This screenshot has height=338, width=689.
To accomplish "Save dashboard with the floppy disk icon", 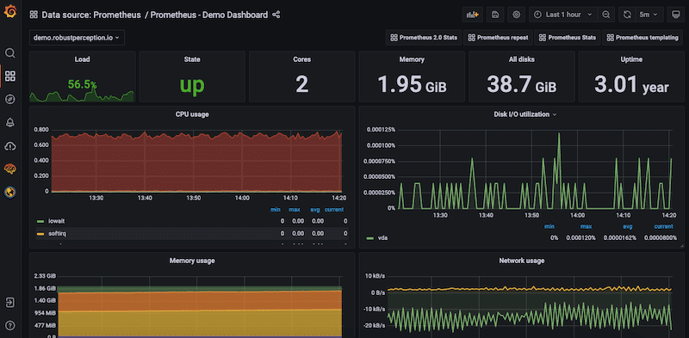I will [495, 15].
